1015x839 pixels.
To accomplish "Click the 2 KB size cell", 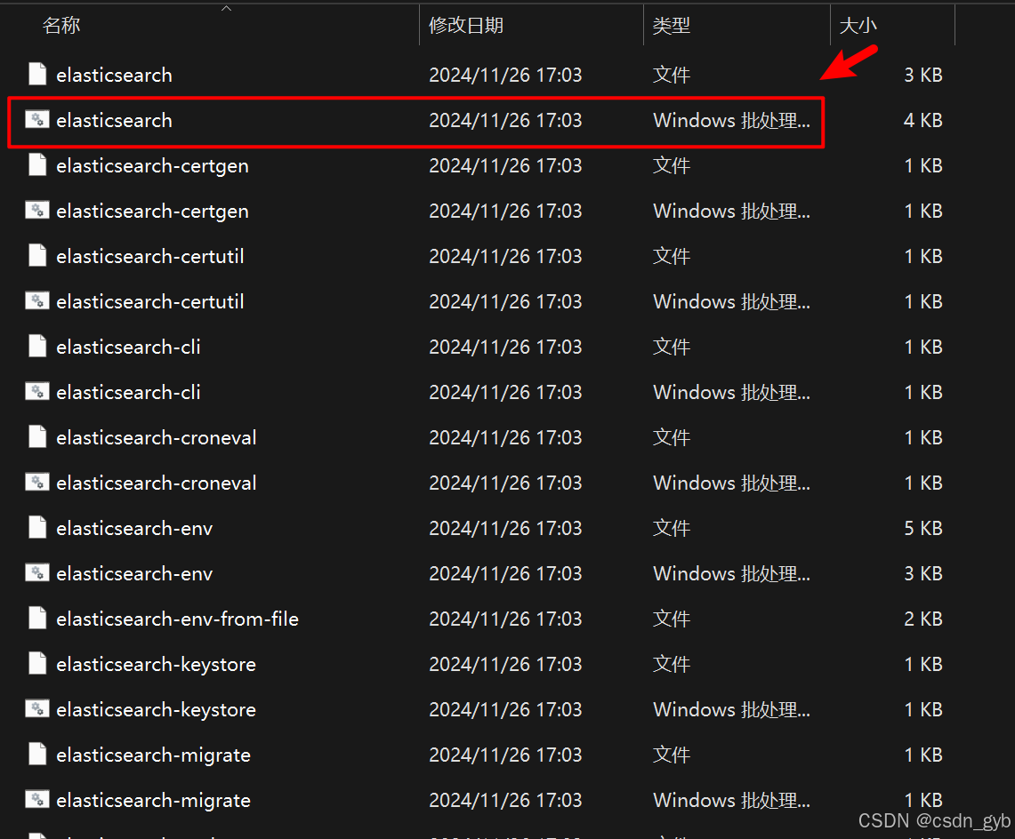I will point(923,619).
